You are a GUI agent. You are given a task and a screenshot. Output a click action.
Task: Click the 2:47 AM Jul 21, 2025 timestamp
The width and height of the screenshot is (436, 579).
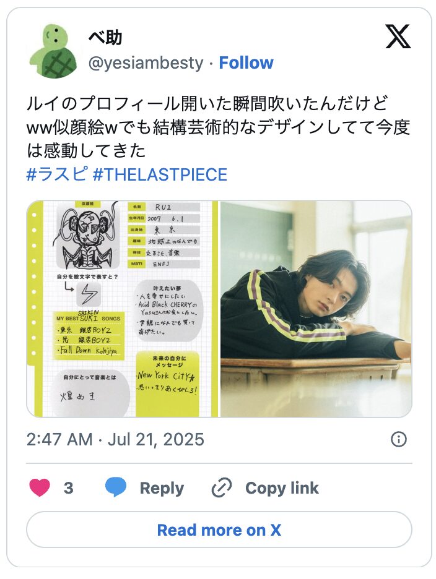click(x=115, y=439)
